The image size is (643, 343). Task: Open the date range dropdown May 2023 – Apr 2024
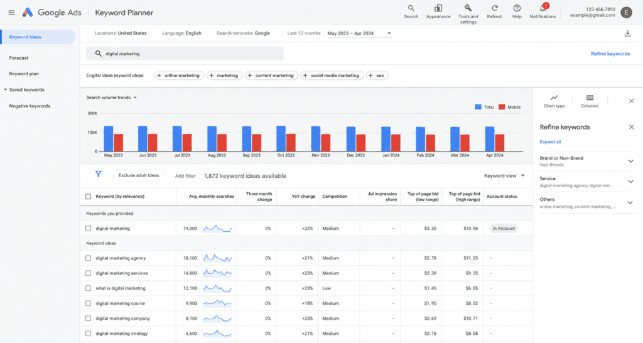point(359,34)
